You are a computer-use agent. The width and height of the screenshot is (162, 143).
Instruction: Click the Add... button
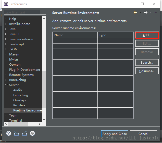pyautogui.click(x=147, y=35)
